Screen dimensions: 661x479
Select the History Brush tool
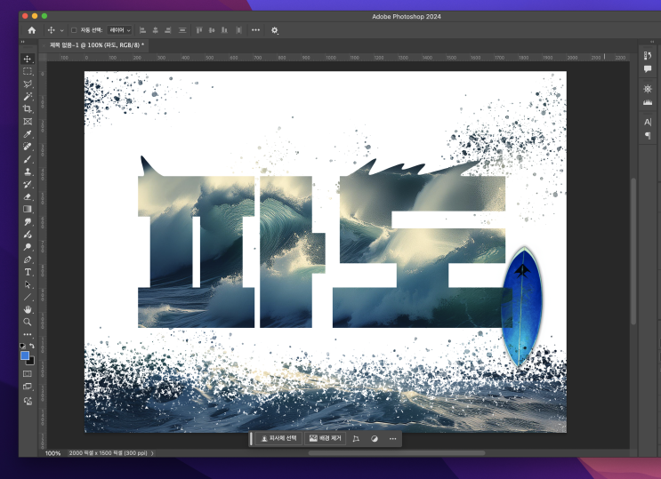[28, 184]
